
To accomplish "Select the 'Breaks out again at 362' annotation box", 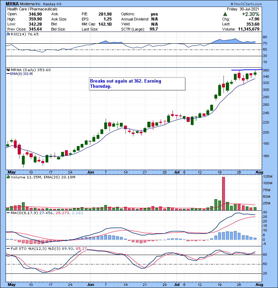I will [137, 84].
